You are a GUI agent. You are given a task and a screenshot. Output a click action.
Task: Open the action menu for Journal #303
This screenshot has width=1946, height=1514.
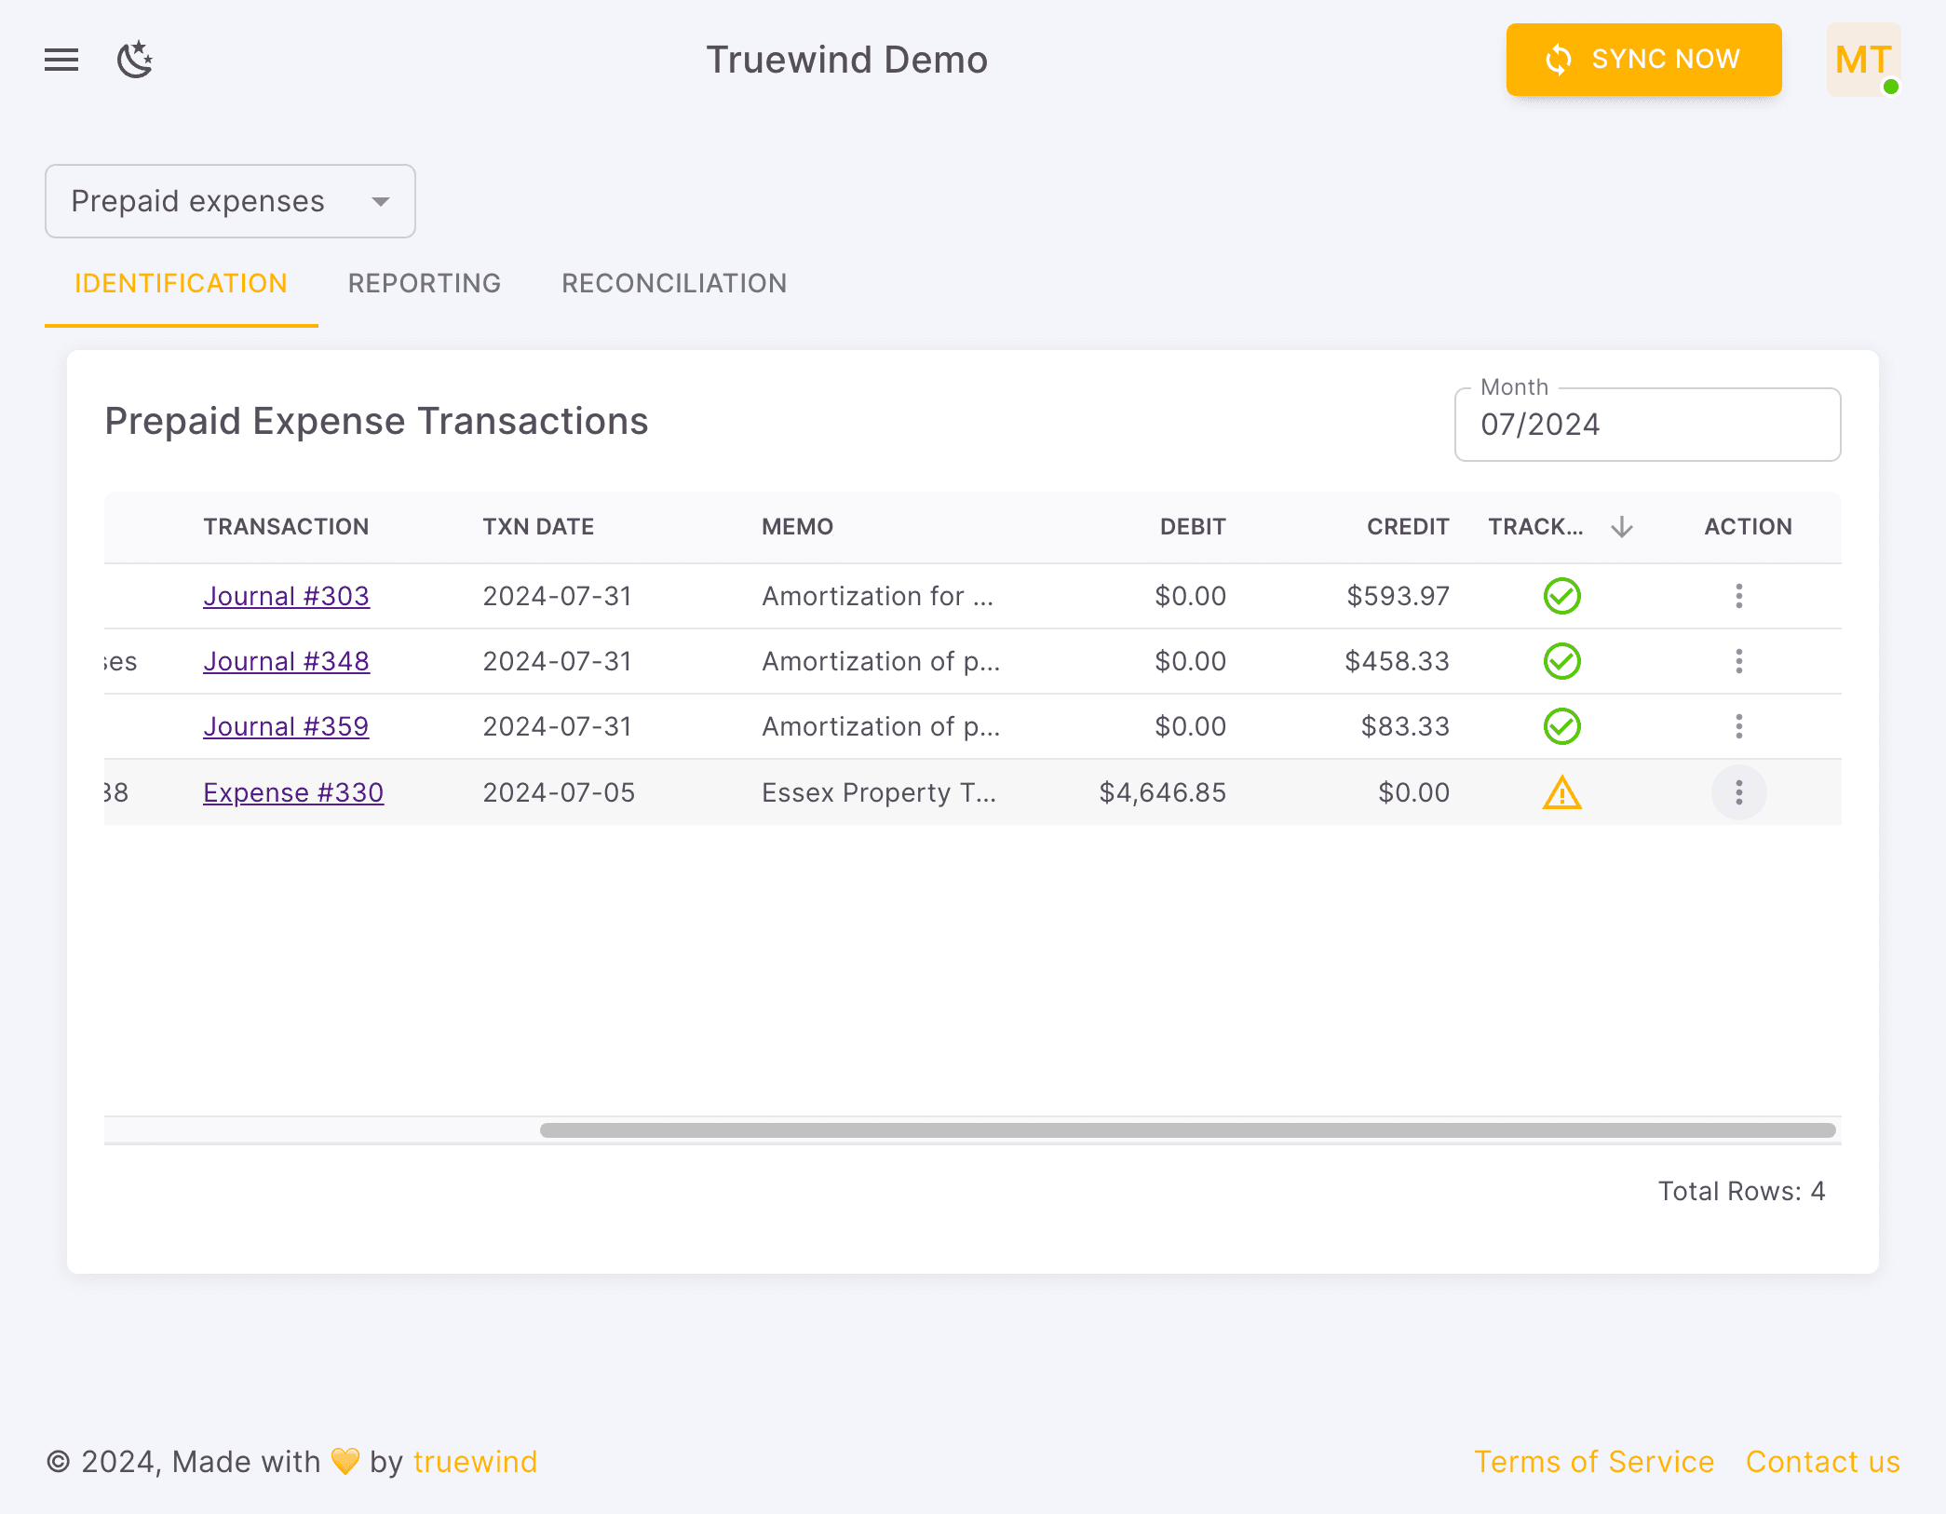[1740, 596]
